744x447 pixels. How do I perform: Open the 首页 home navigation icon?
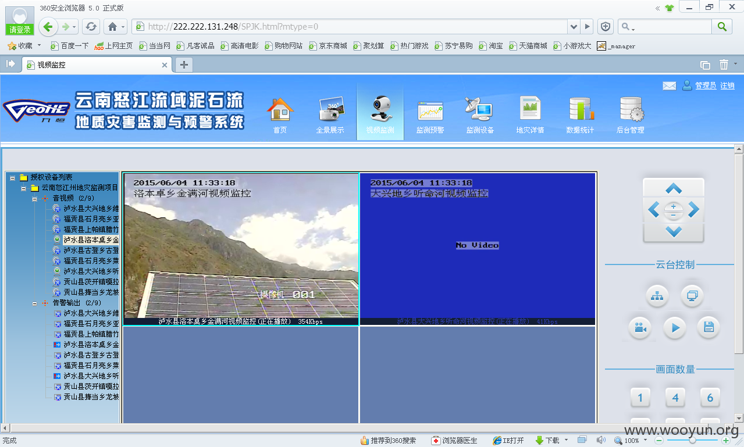pos(280,115)
